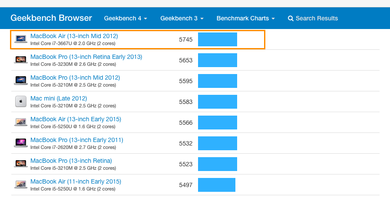Open MacBook Pro (13-inch Retina) link
This screenshot has height=197, width=390.
pos(71,161)
